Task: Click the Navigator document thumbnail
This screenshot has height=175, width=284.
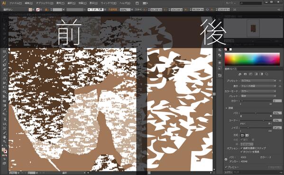Action: tap(253, 28)
